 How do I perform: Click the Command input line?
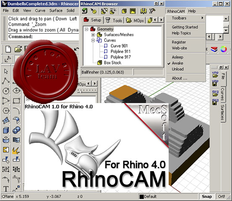click(44, 37)
